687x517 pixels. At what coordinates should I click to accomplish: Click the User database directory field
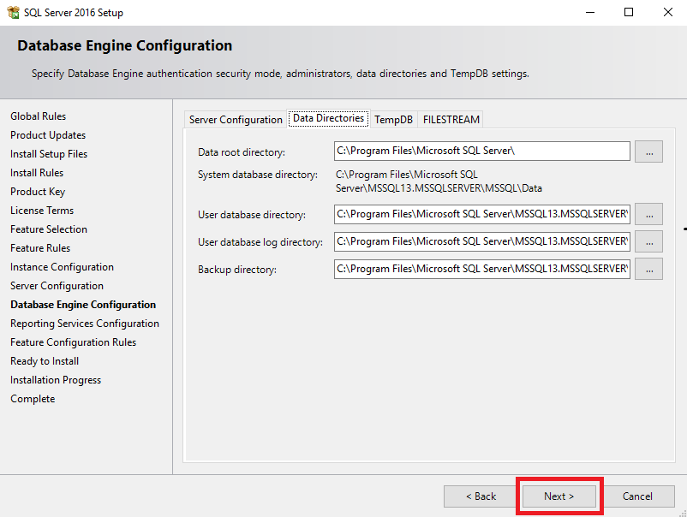tap(482, 214)
